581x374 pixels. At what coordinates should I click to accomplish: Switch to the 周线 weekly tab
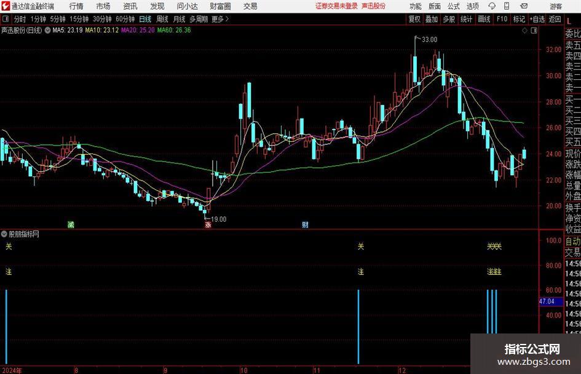(x=162, y=19)
